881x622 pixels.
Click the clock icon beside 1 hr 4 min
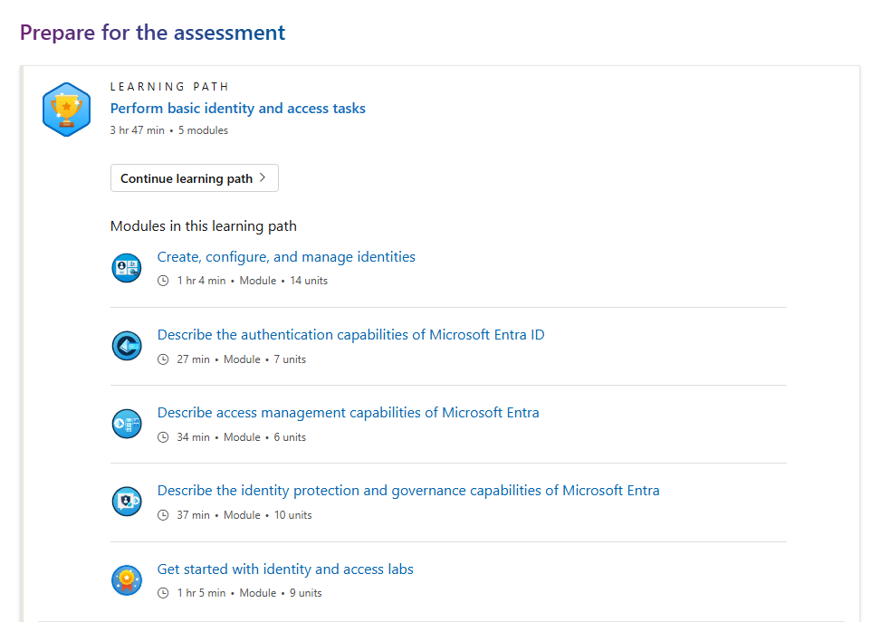coord(163,281)
